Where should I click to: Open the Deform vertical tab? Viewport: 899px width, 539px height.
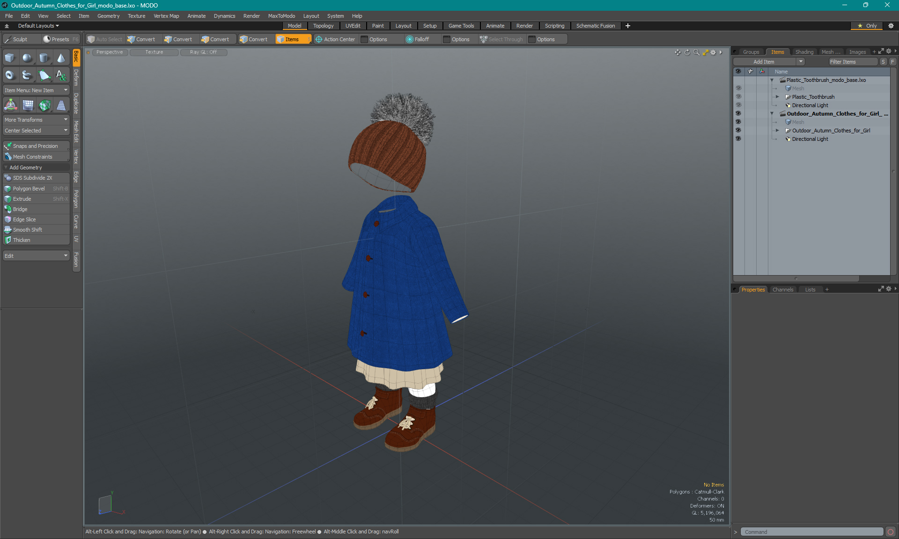tap(76, 78)
